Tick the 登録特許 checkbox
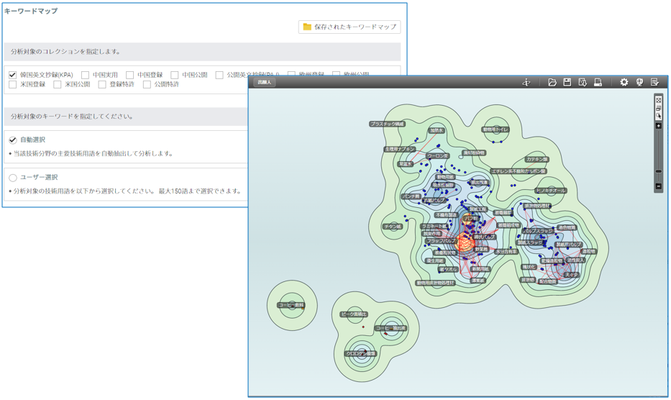 [x=102, y=85]
